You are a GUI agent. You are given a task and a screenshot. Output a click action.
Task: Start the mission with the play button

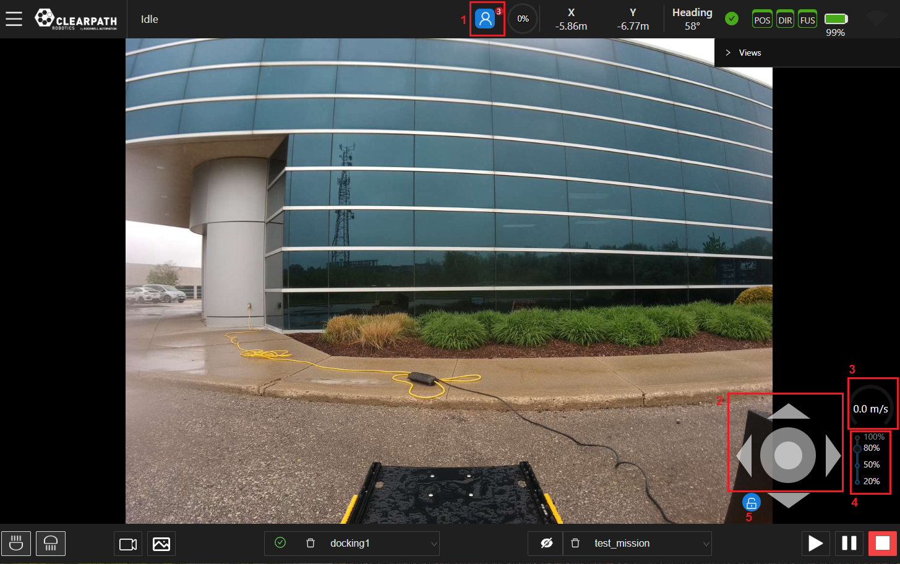[815, 544]
